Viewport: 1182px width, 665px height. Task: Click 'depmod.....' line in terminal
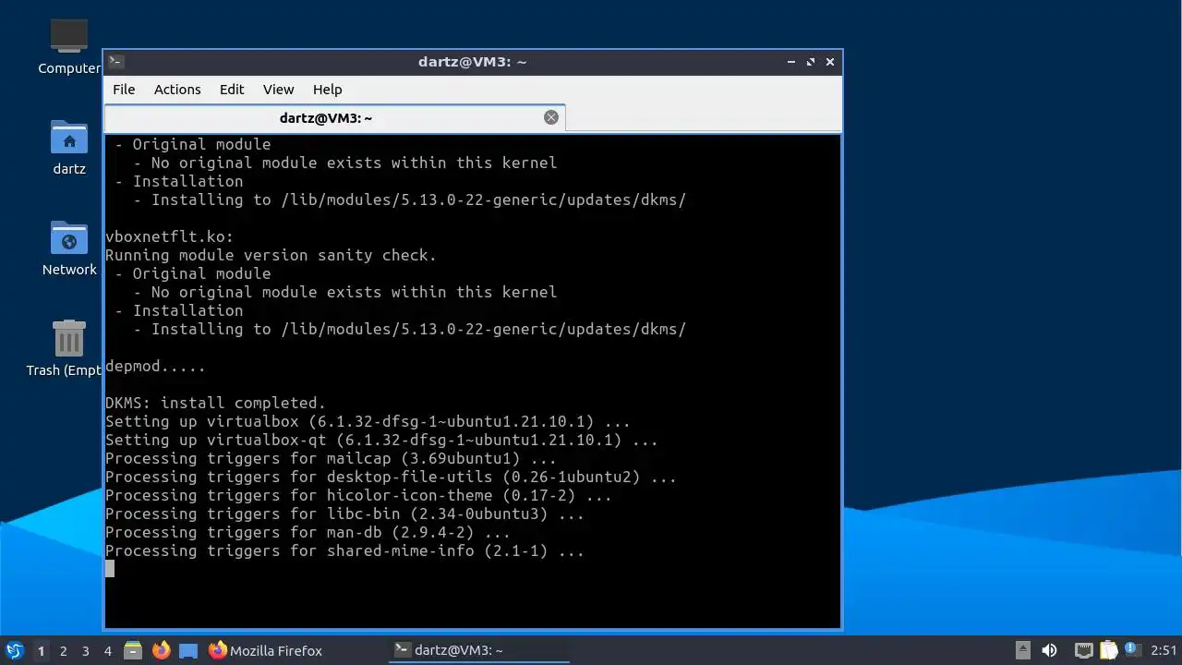tap(155, 366)
